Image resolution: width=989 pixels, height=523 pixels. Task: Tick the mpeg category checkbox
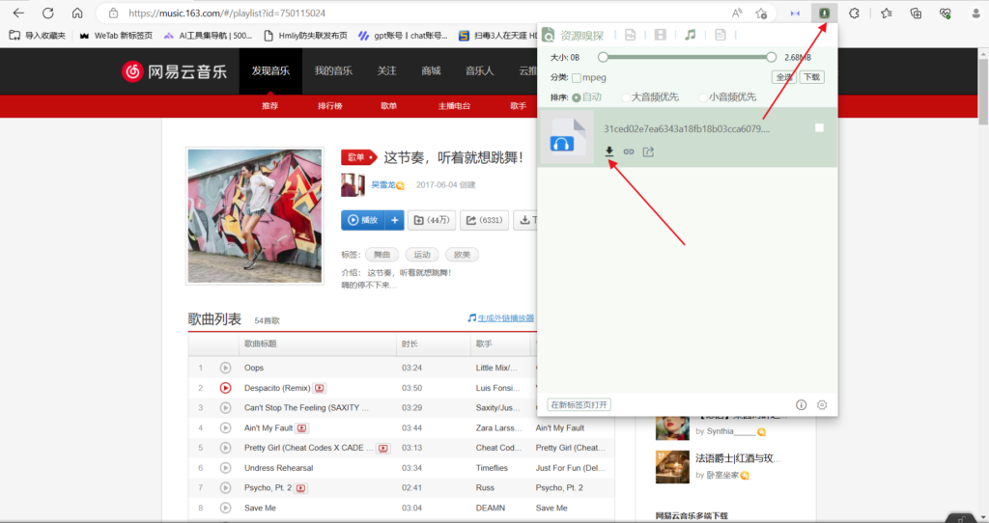(577, 77)
